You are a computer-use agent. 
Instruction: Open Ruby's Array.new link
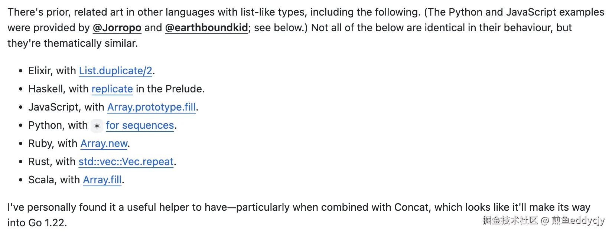pyautogui.click(x=104, y=144)
